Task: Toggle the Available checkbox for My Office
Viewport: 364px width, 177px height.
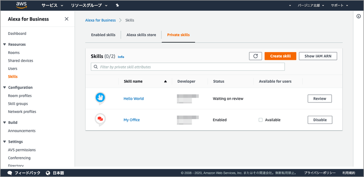Action: [x=261, y=120]
